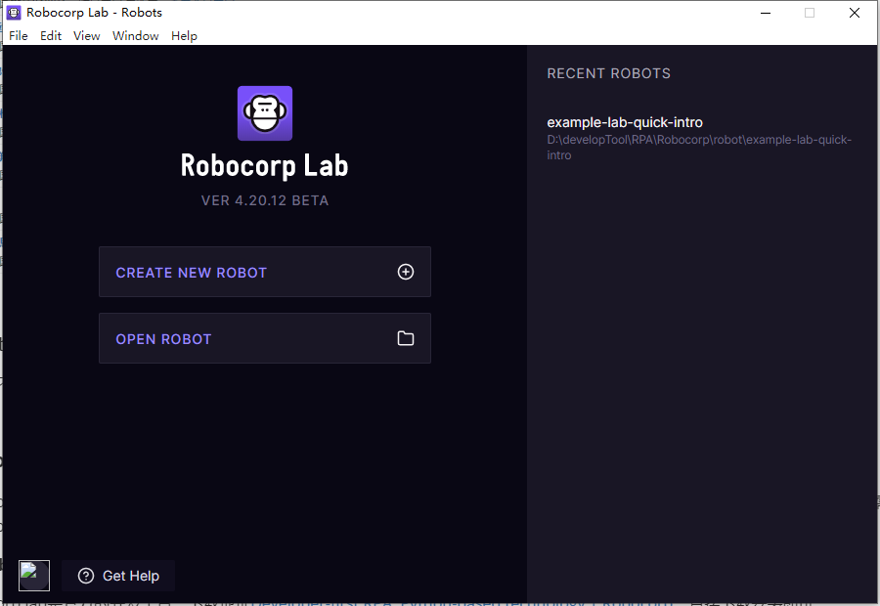Open the View menu

tap(86, 35)
